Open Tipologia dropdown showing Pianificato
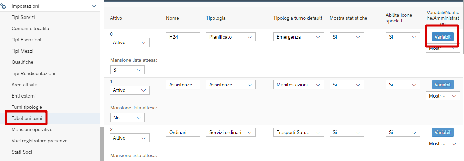This screenshot has width=464, height=161. 230,37
